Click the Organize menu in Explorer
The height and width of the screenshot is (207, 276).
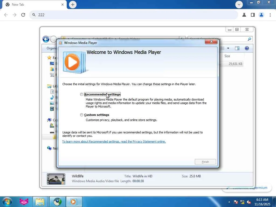click(x=51, y=48)
